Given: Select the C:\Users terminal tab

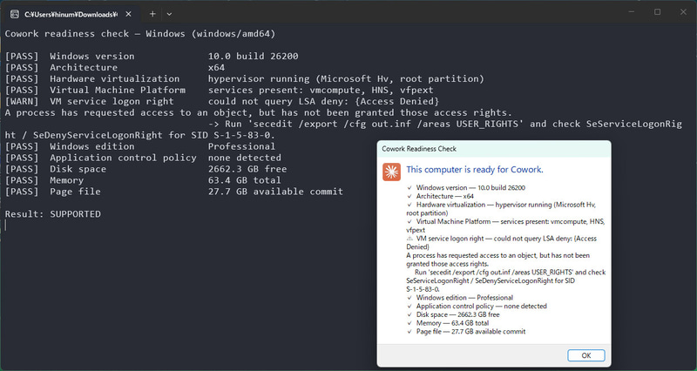Looking at the screenshot, I should [71, 14].
